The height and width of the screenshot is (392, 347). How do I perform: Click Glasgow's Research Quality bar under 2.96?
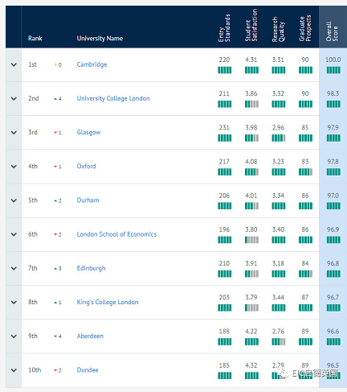279,138
